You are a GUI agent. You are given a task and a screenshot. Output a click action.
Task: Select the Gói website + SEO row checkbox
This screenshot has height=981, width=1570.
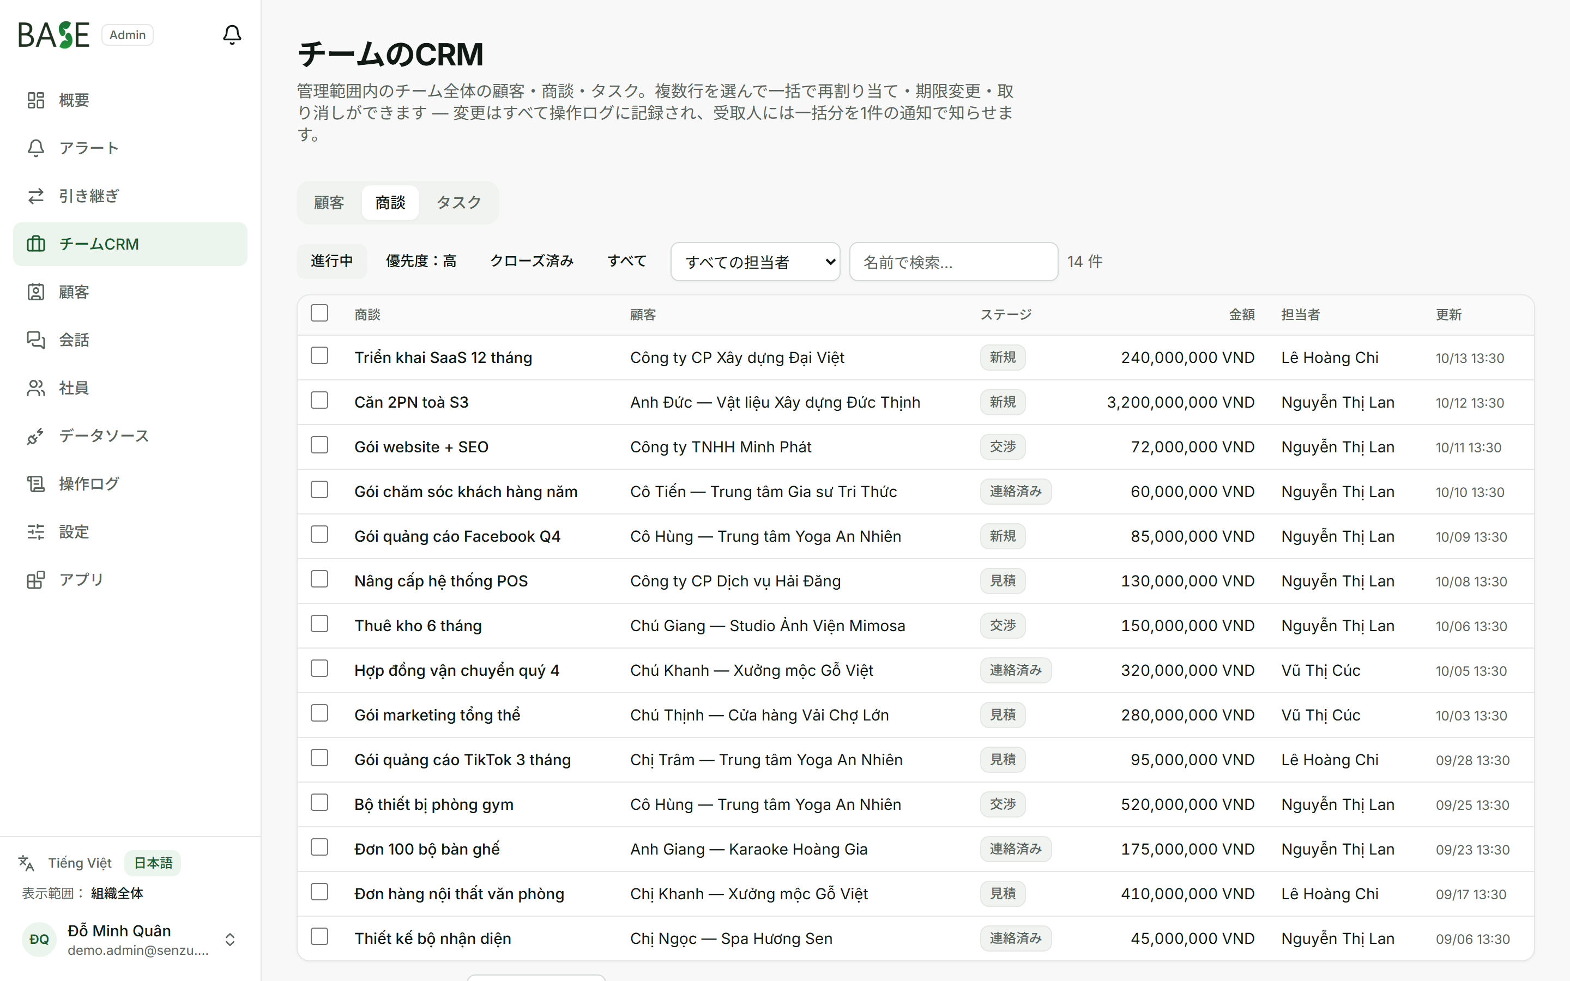319,445
